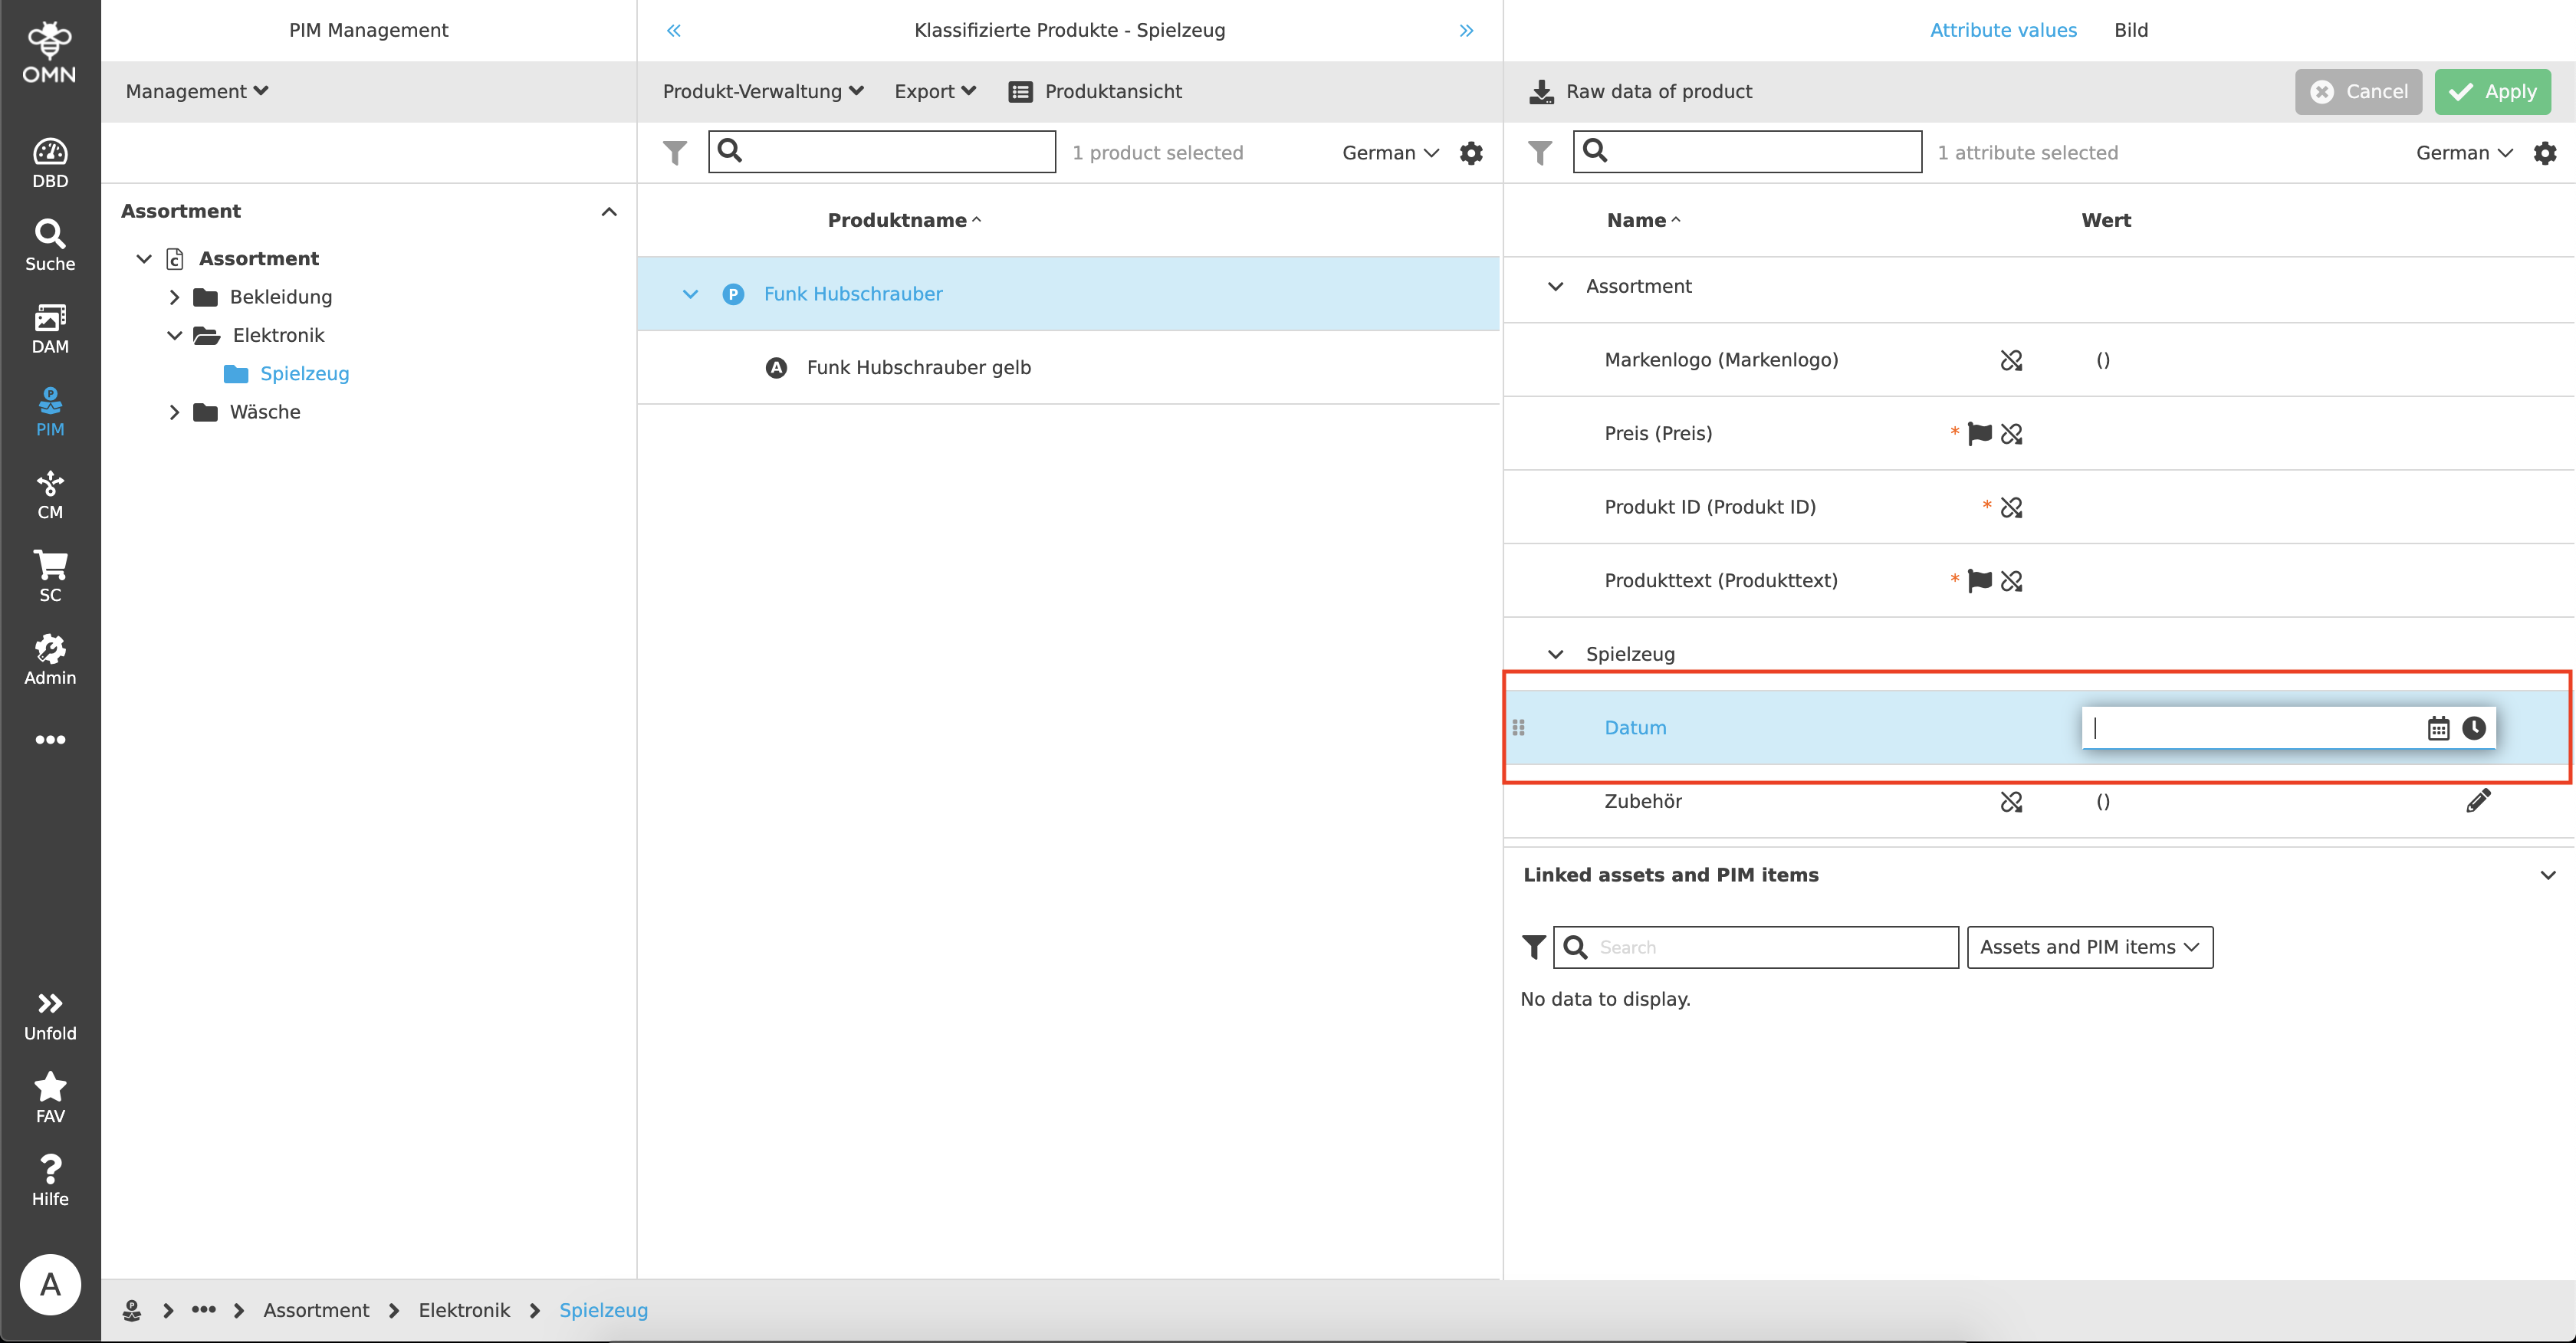Open the calendar picker for the Datum attribute
Image resolution: width=2576 pixels, height=1343 pixels.
click(2437, 728)
